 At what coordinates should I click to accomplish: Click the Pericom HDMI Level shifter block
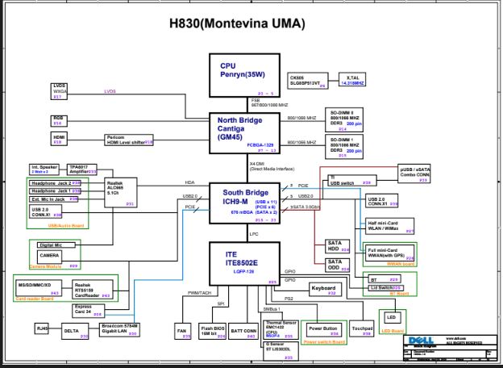coord(129,140)
